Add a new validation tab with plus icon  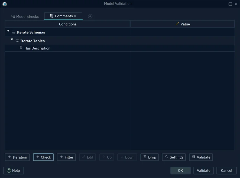(90, 16)
